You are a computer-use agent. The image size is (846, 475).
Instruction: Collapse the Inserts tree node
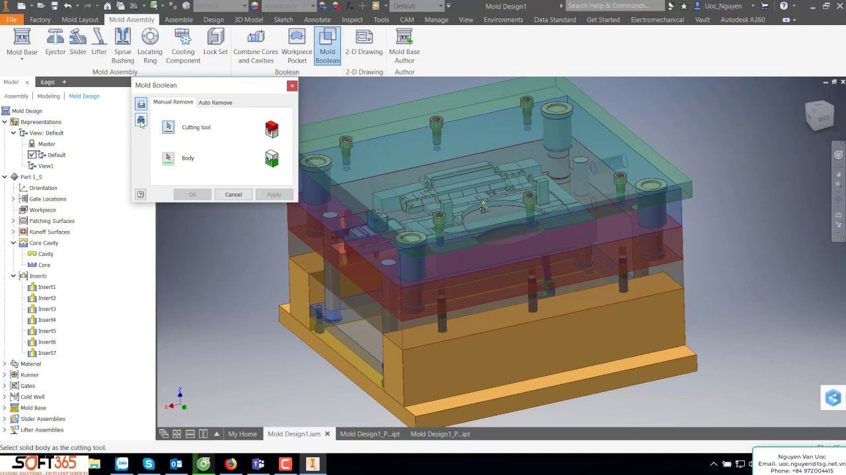click(13, 276)
